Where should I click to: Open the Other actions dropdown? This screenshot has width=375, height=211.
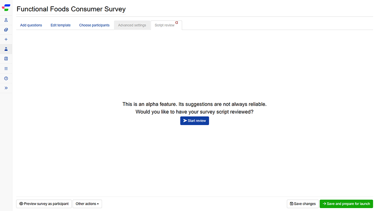click(87, 204)
